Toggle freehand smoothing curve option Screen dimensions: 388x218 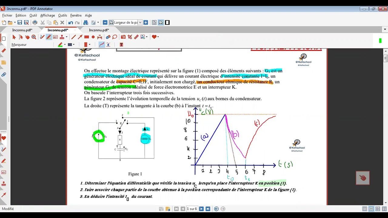pyautogui.click(x=102, y=45)
